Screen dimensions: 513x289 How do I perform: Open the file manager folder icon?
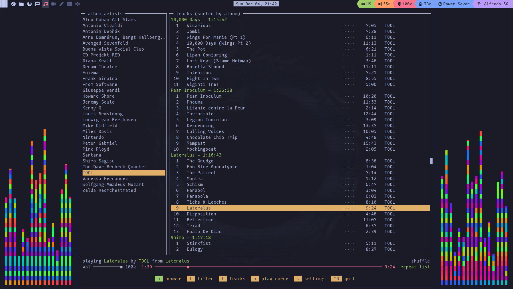click(x=21, y=4)
